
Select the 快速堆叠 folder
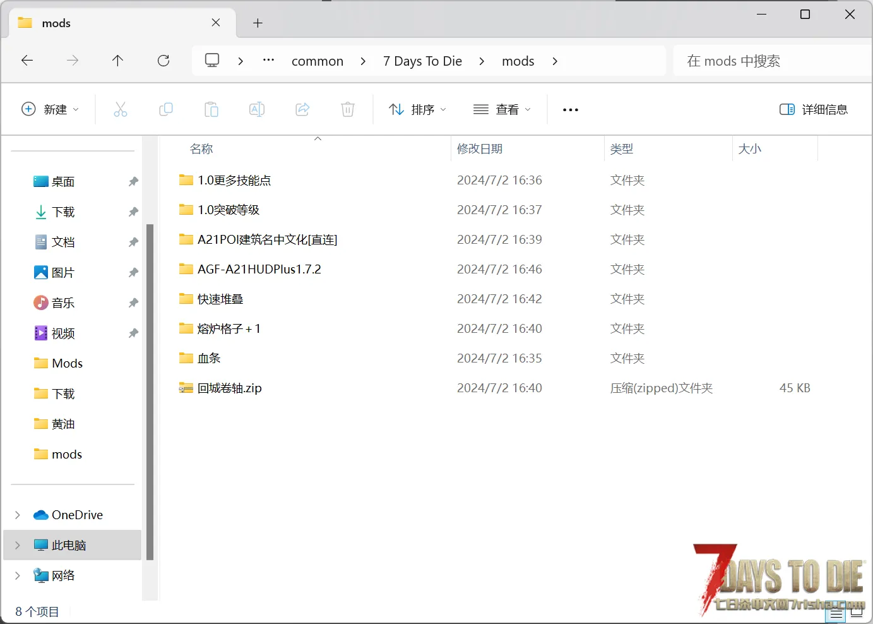220,299
